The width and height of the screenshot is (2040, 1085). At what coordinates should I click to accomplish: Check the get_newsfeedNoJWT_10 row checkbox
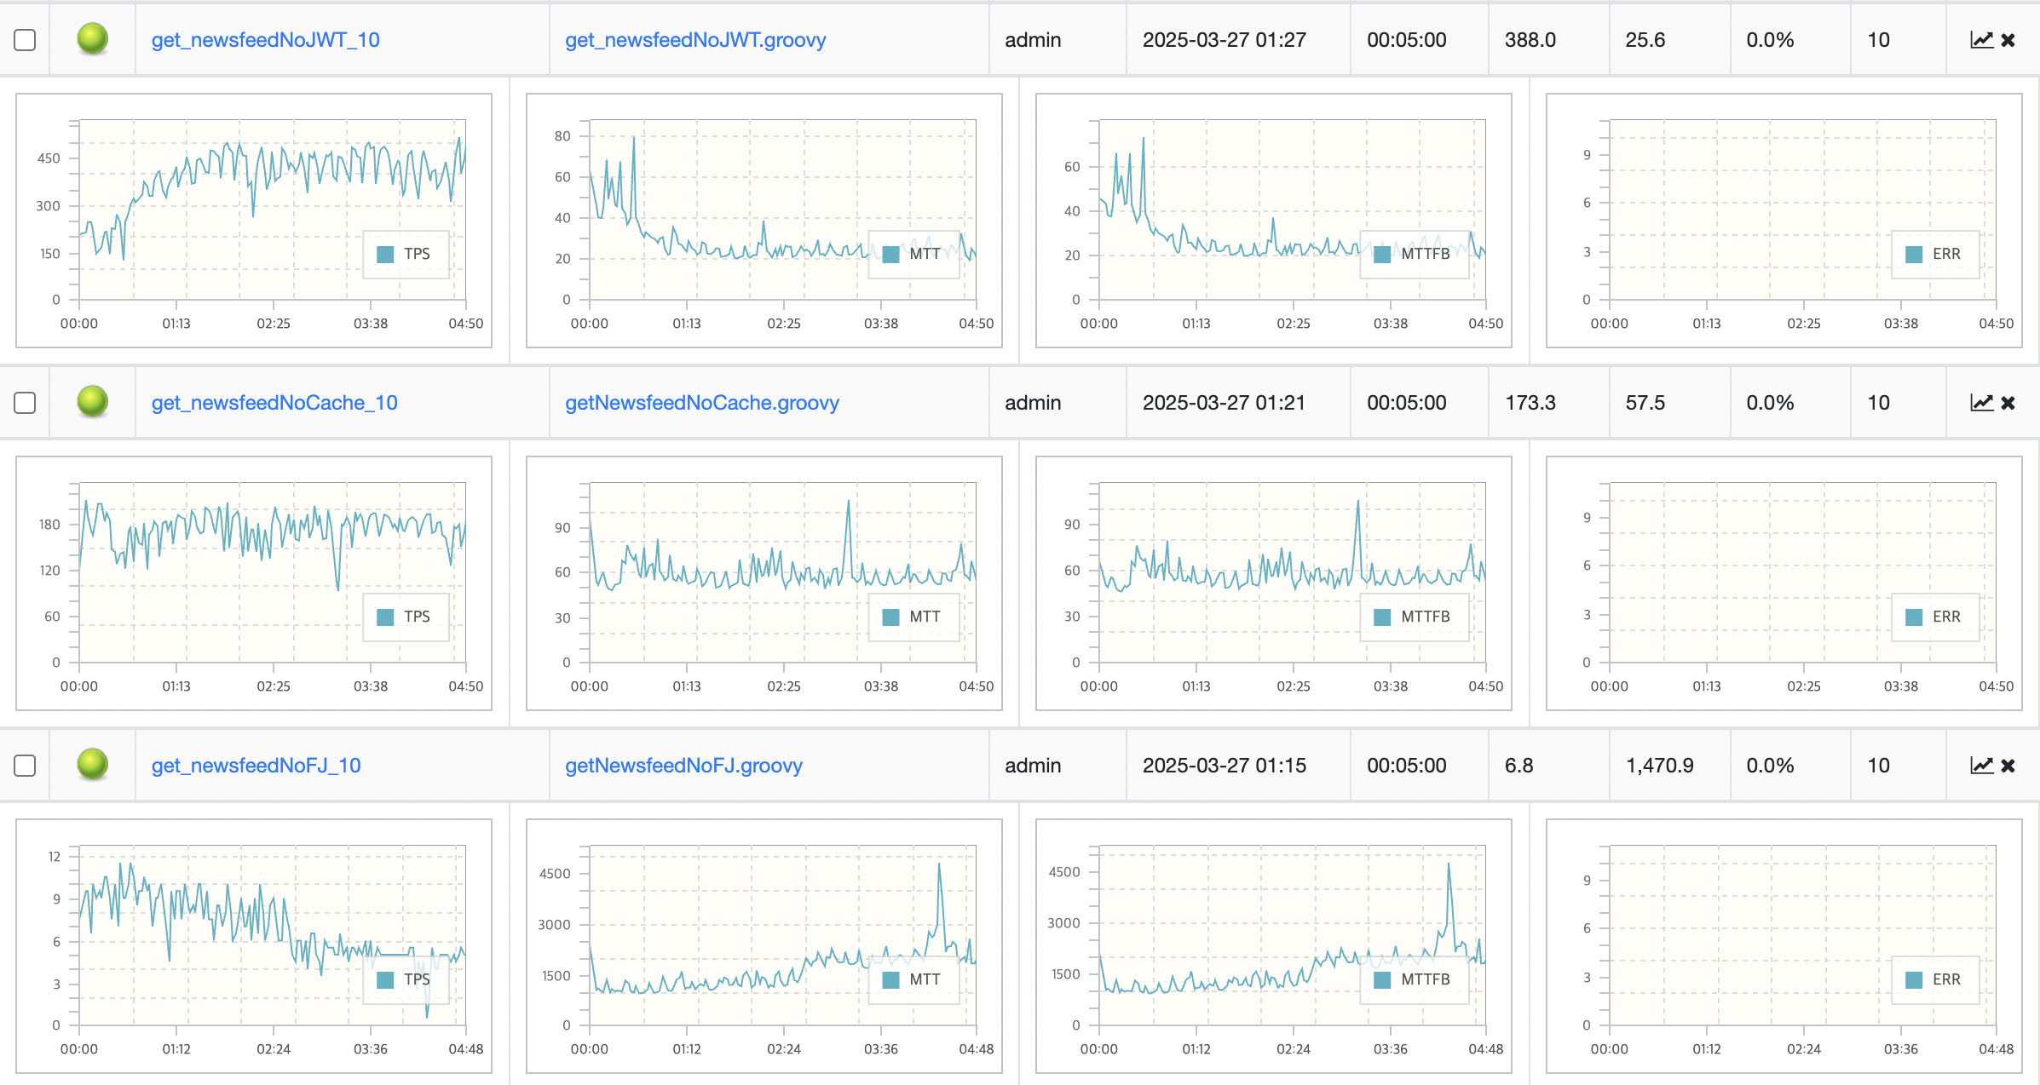[25, 40]
